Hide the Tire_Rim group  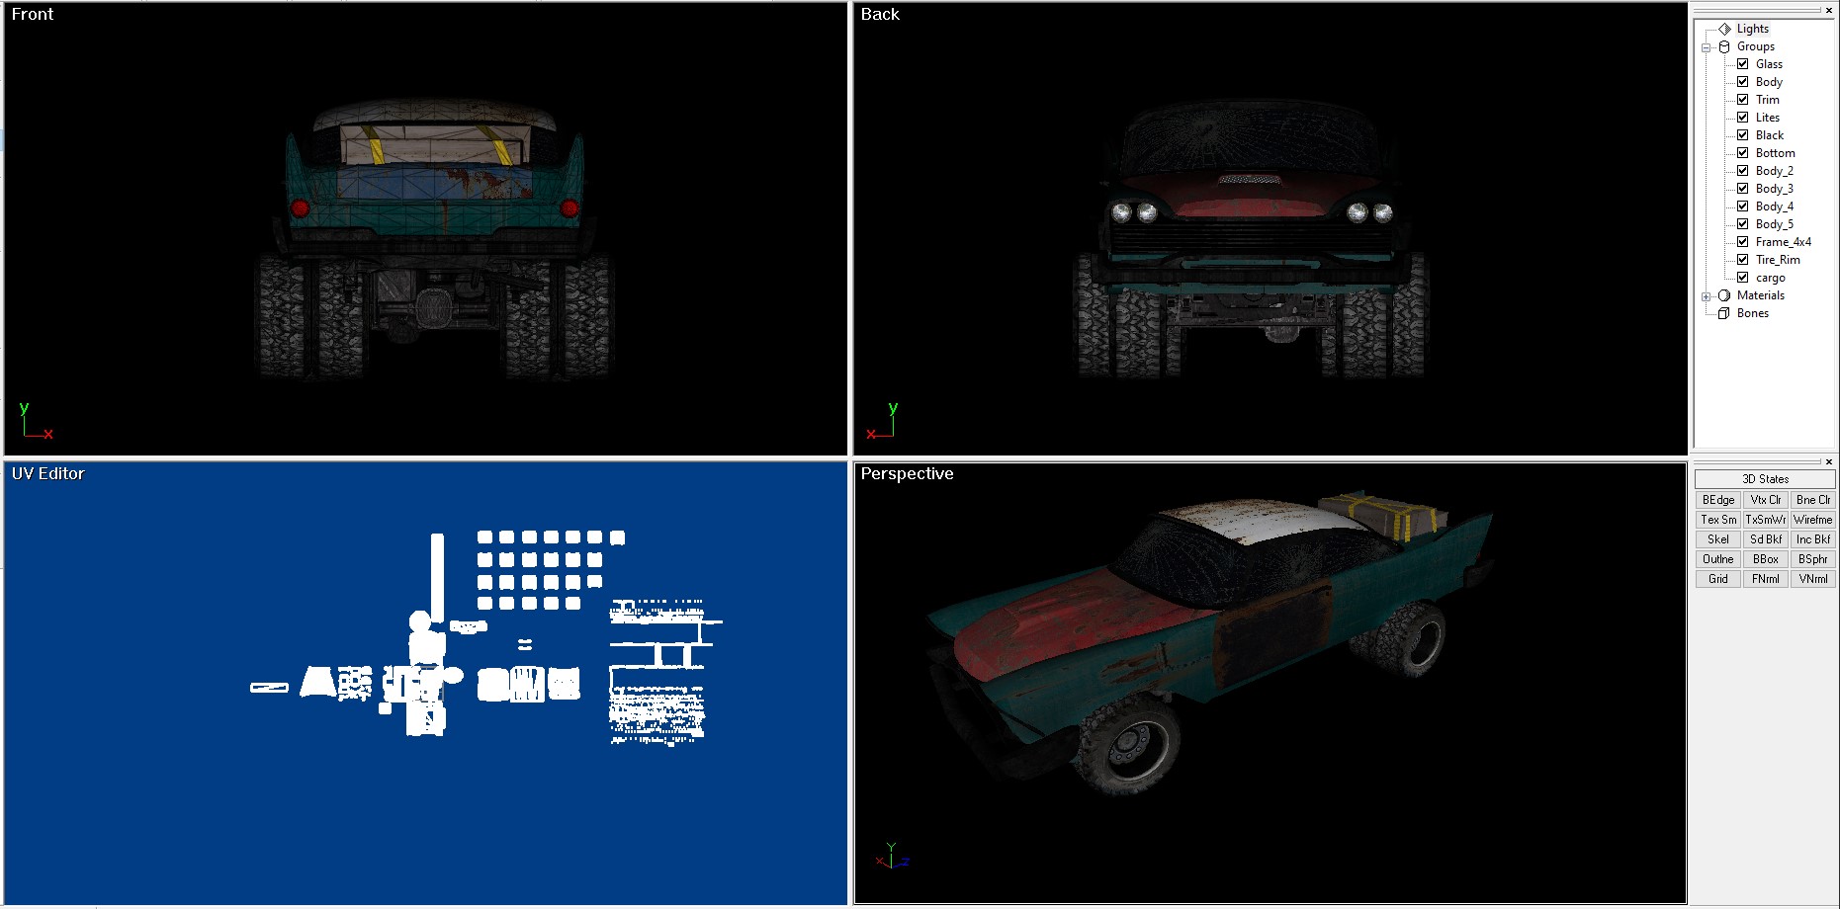1743,260
